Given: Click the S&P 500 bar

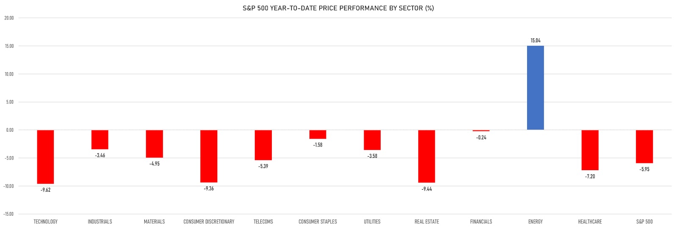Looking at the screenshot, I should (644, 147).
